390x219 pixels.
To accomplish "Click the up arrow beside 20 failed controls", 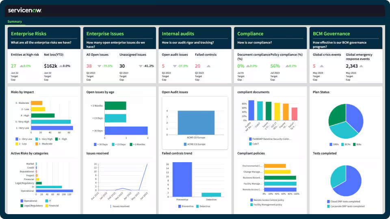I will pyautogui.click(x=208, y=66).
